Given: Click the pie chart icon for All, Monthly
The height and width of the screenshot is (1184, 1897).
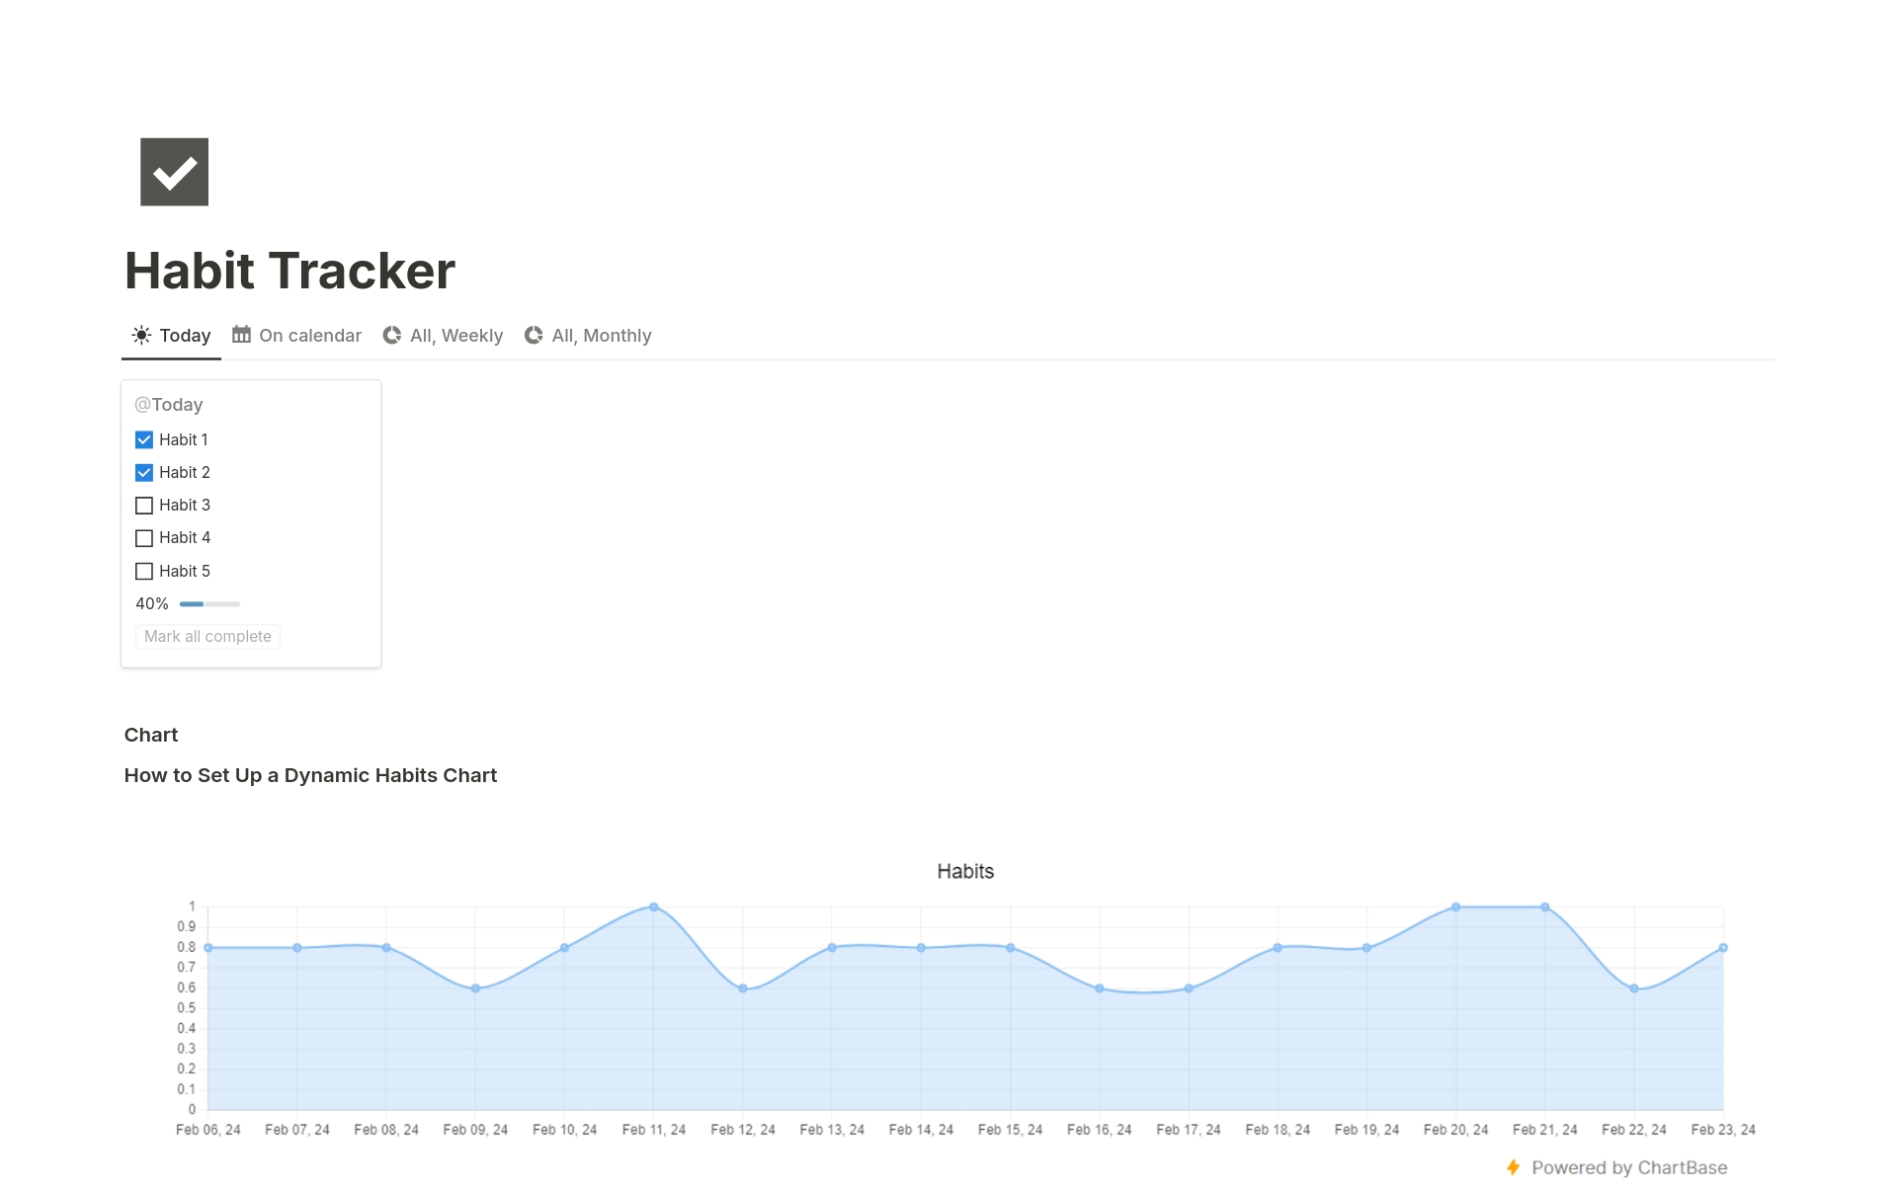Looking at the screenshot, I should click(x=534, y=336).
